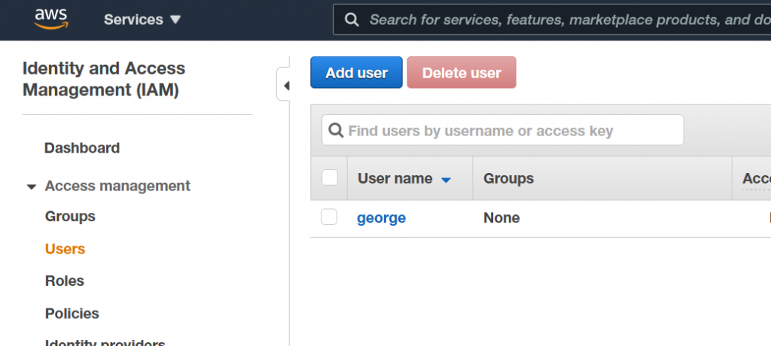The height and width of the screenshot is (346, 771).
Task: Open the george user link
Action: tap(382, 217)
